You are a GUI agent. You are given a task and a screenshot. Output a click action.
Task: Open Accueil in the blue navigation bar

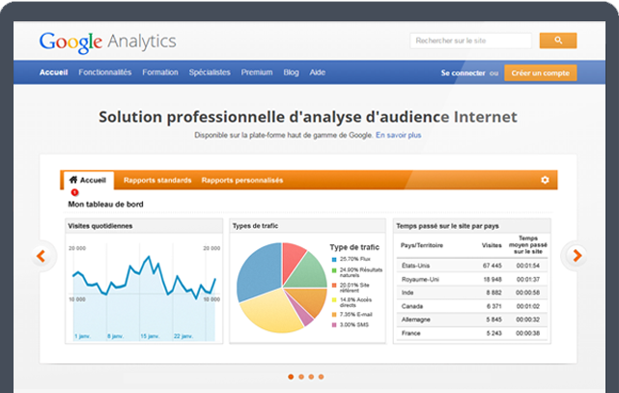click(53, 72)
